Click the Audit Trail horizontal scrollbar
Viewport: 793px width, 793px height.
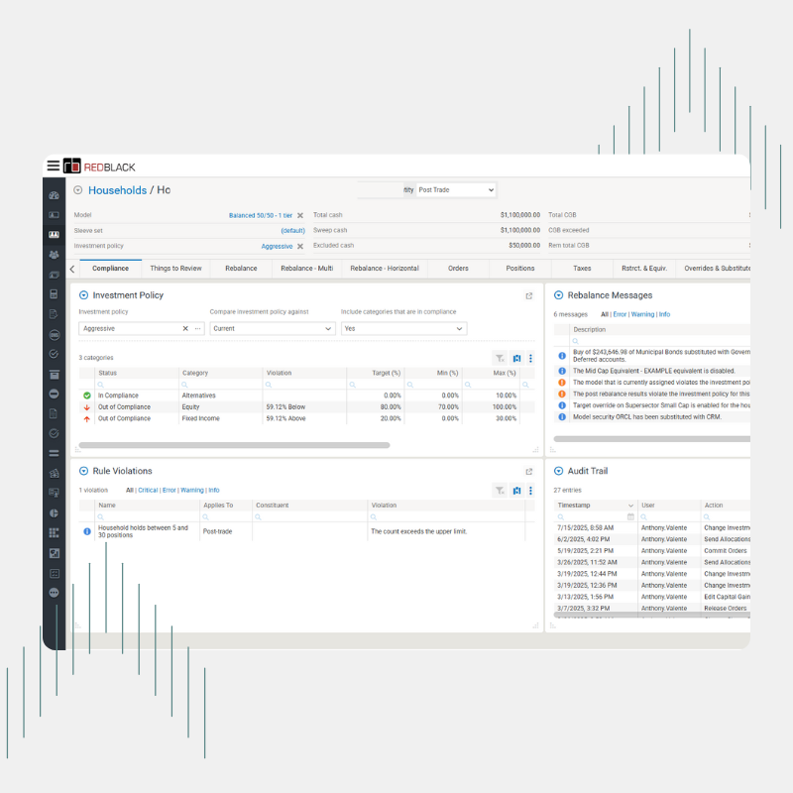pos(651,615)
